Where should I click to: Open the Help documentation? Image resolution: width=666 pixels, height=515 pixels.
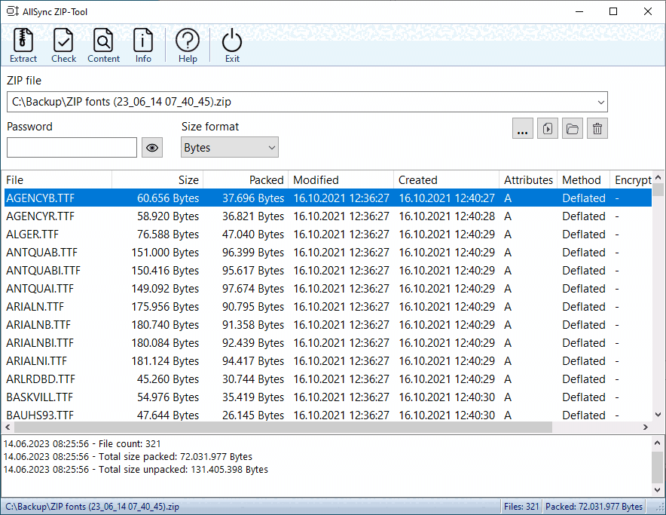(187, 45)
